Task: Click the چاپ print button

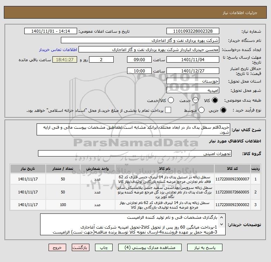Action: click(x=104, y=248)
